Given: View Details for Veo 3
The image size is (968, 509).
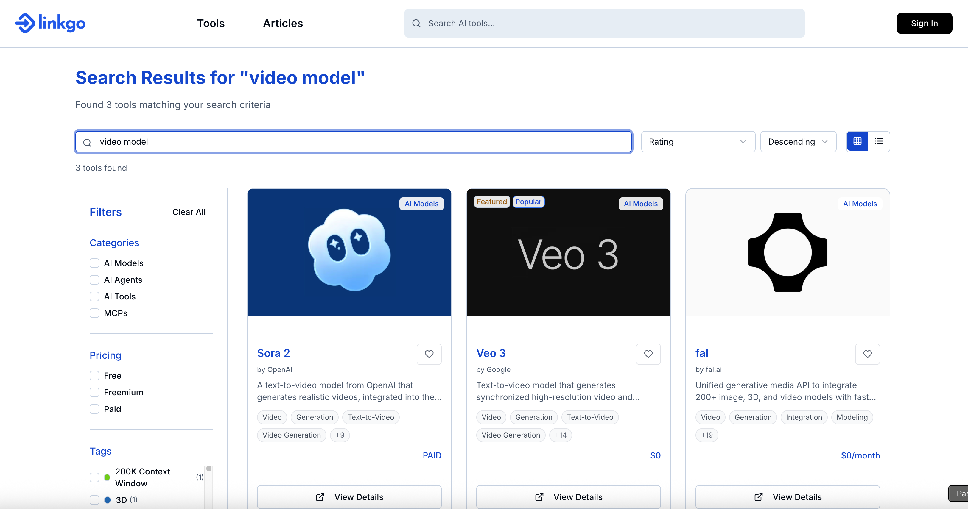Looking at the screenshot, I should click(x=568, y=497).
